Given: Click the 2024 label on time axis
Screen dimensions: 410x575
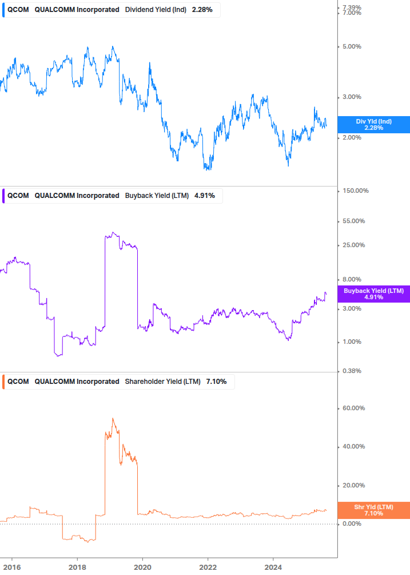Looking at the screenshot, I should [x=273, y=568].
